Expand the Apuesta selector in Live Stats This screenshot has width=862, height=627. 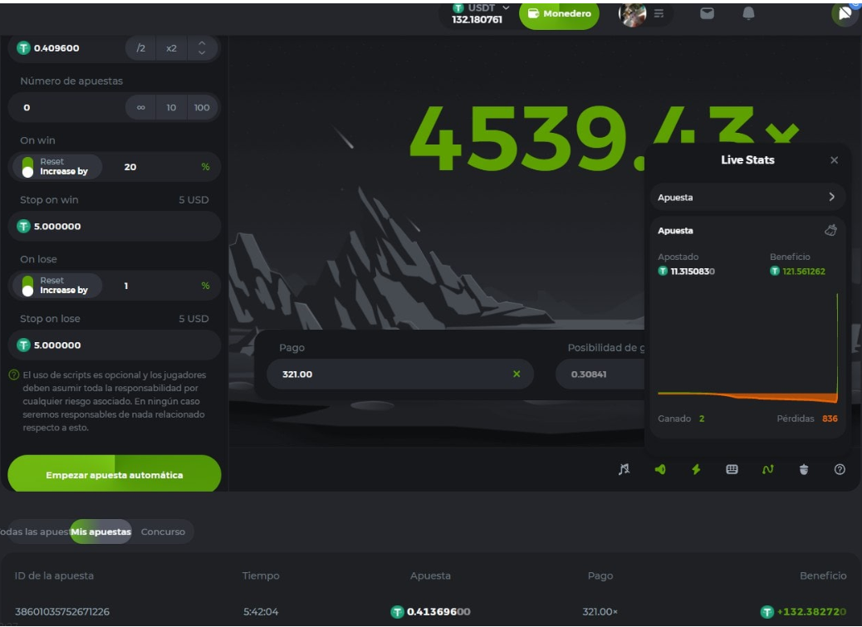coord(747,198)
